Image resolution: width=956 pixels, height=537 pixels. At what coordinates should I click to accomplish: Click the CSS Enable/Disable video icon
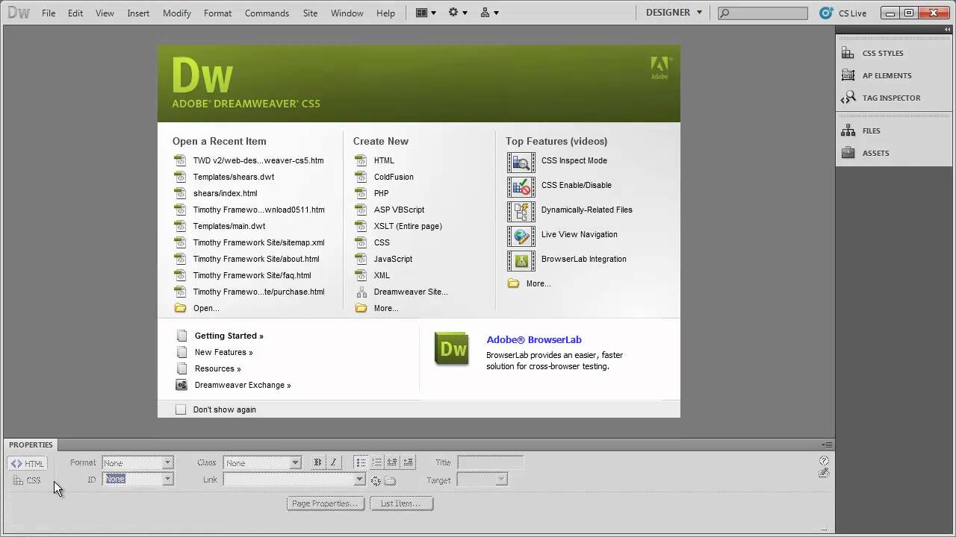(x=521, y=186)
